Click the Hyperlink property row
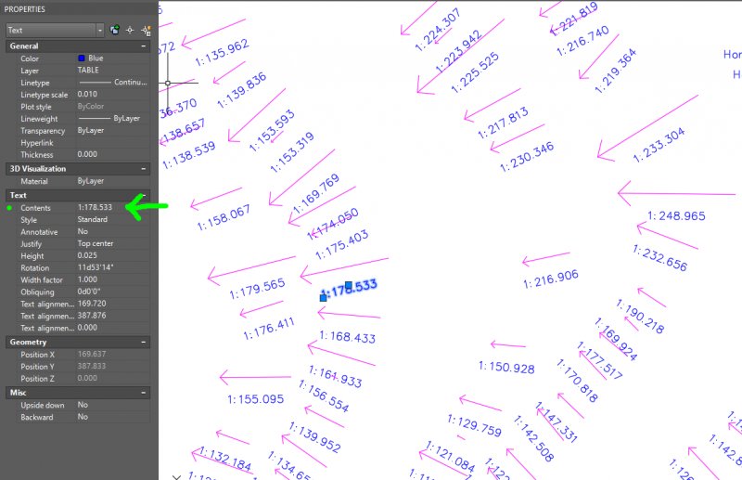 78,143
